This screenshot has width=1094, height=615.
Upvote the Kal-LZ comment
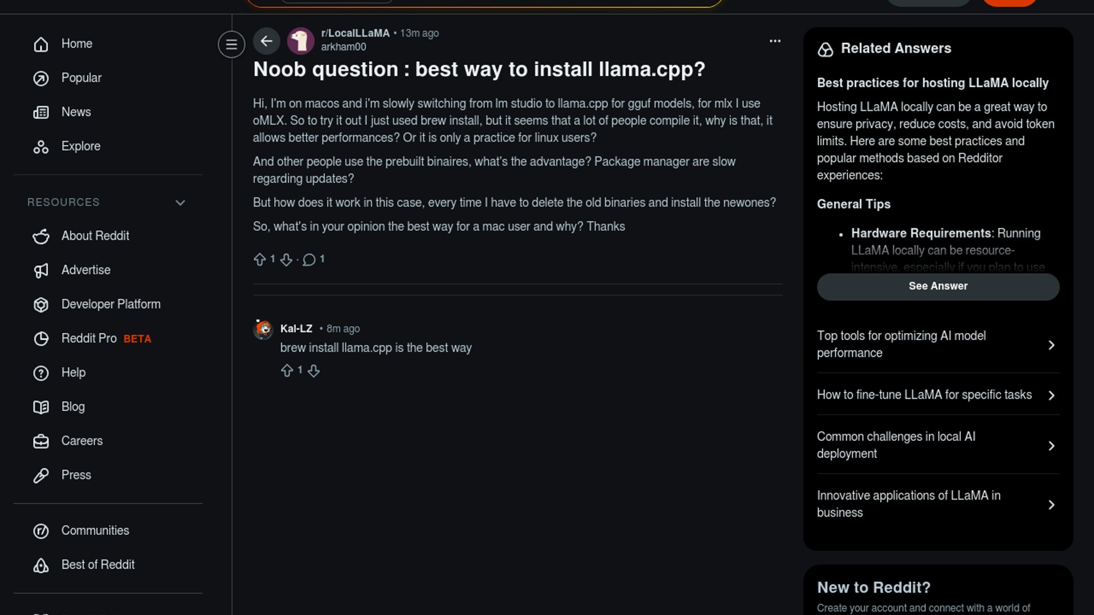[x=287, y=371]
